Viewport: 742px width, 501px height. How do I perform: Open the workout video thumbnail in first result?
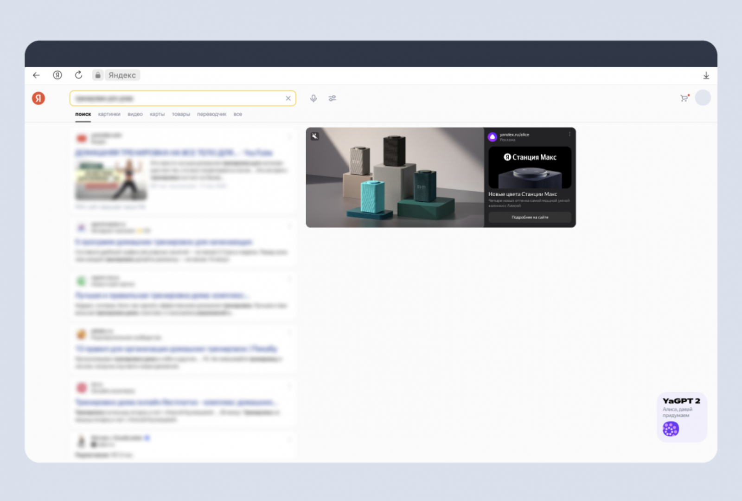click(111, 180)
